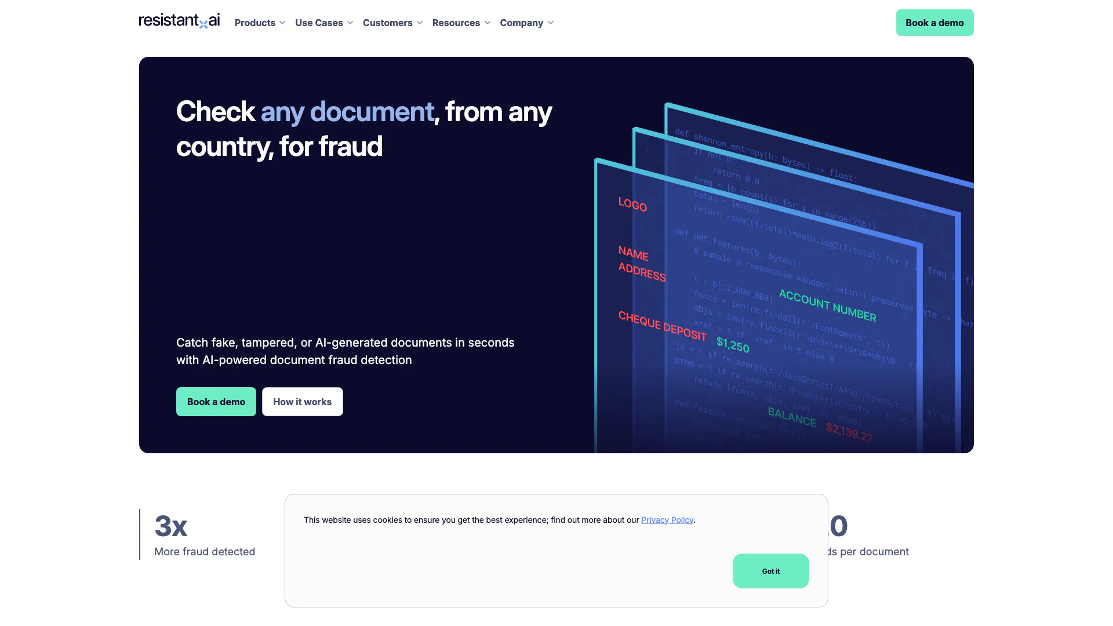Open the Products menu
The width and height of the screenshot is (1113, 626).
[x=255, y=23]
